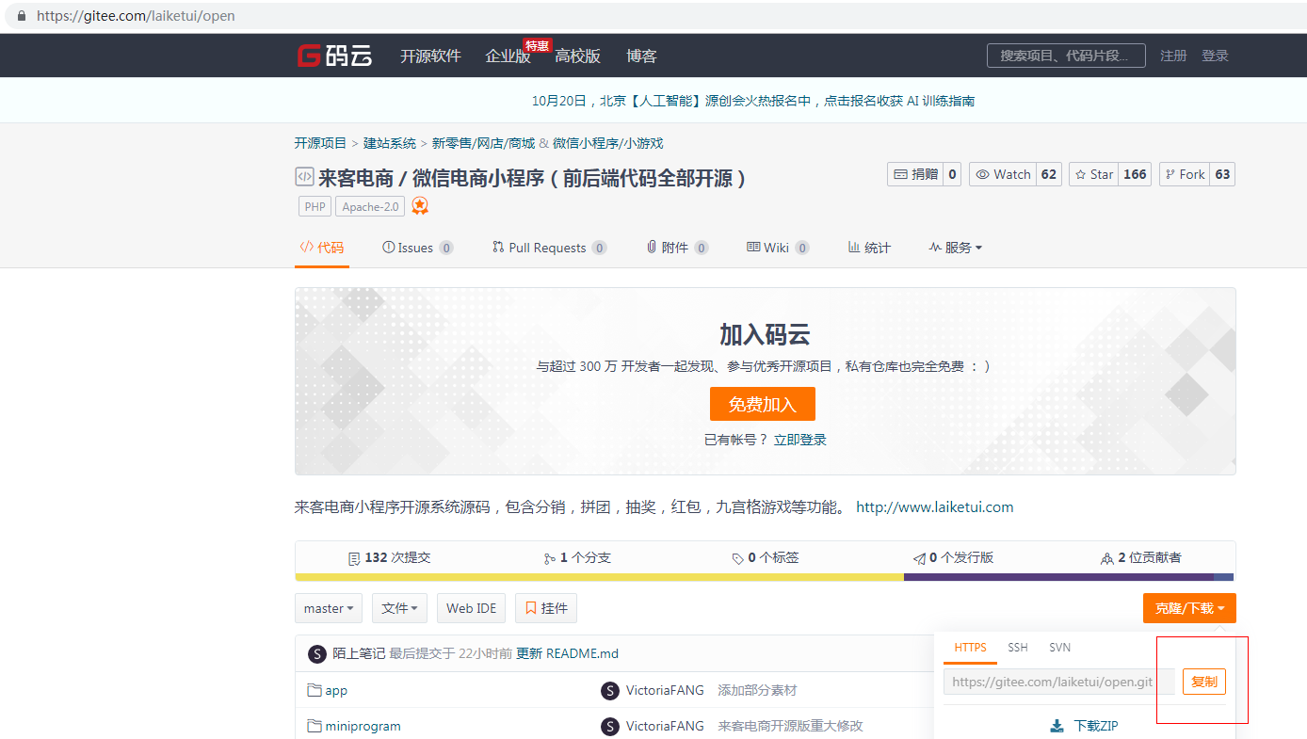
Task: Open the Wiki tab
Action: pos(778,248)
